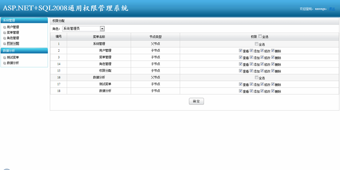The width and height of the screenshot is (340, 170).
Task: Open 角色管理 in the sidebar
Action: (13, 38)
